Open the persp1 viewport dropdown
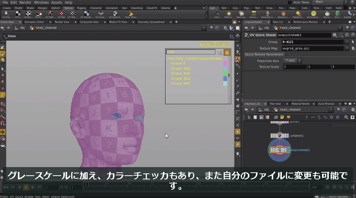This screenshot has height=198, width=356. (207, 44)
